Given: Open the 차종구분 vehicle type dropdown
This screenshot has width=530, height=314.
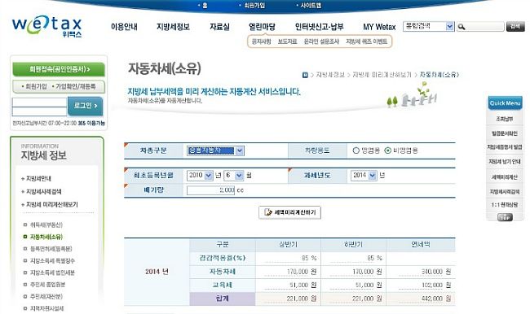Looking at the screenshot, I should point(215,150).
